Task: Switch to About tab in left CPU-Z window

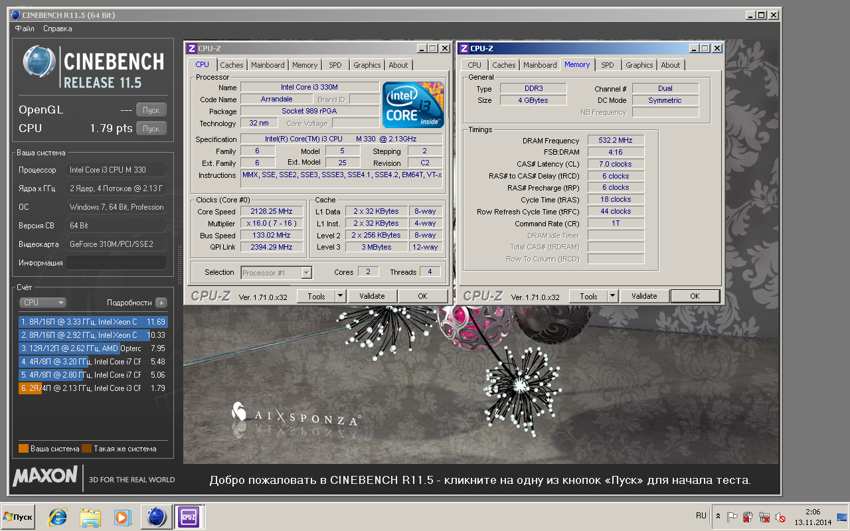Action: point(398,65)
